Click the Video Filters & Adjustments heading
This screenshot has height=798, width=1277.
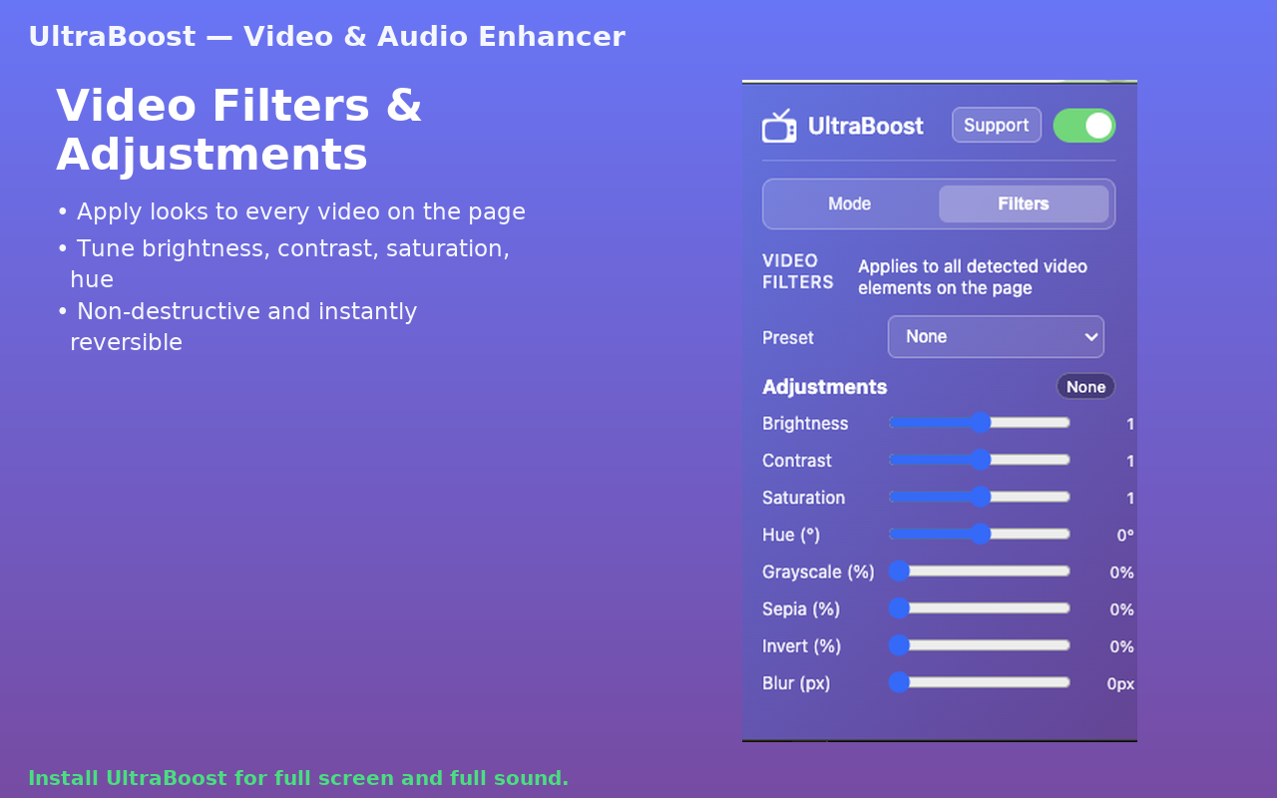239,131
